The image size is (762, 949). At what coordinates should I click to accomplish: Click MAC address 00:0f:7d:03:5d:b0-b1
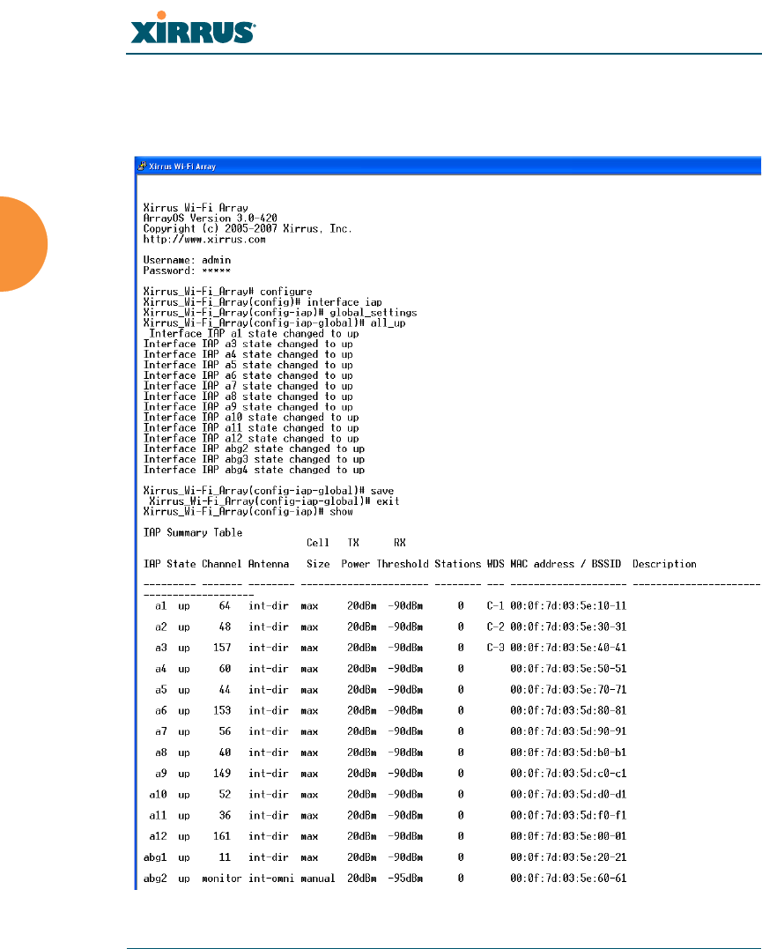click(x=568, y=753)
